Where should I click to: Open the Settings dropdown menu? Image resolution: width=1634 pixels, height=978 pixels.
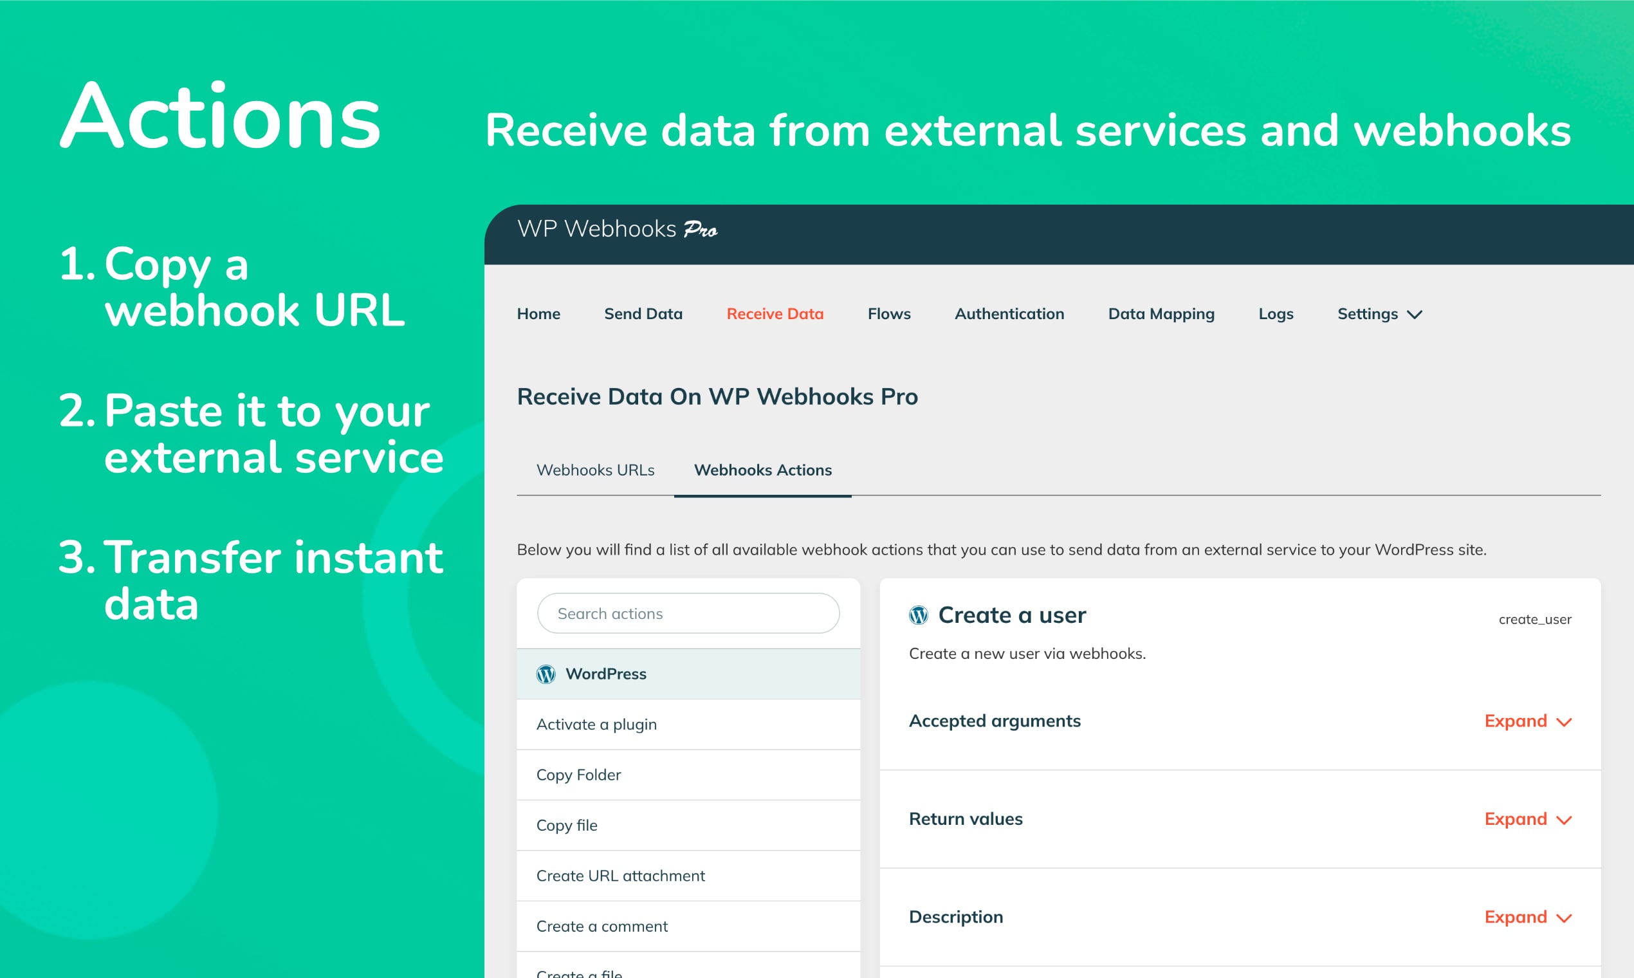click(x=1380, y=314)
